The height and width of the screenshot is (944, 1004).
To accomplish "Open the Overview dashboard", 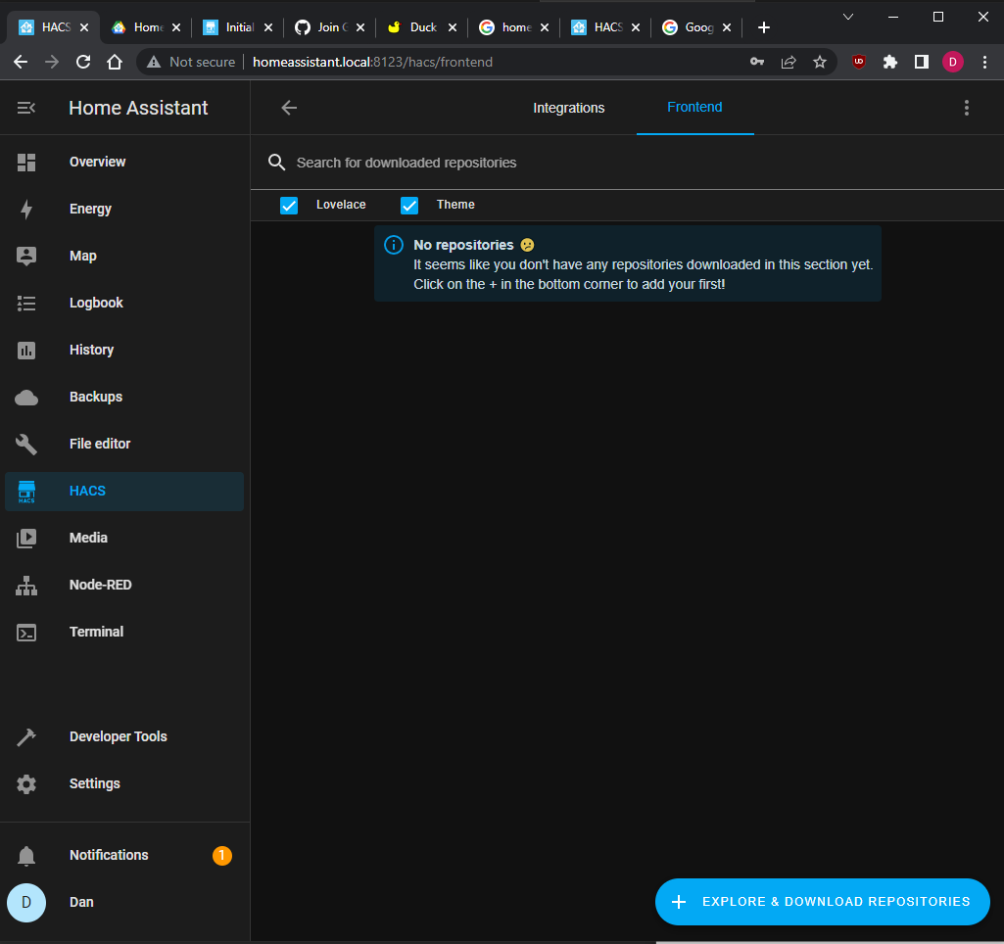I will [x=124, y=162].
